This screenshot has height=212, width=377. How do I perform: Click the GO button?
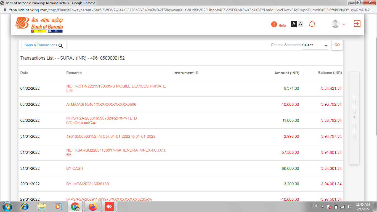337,45
